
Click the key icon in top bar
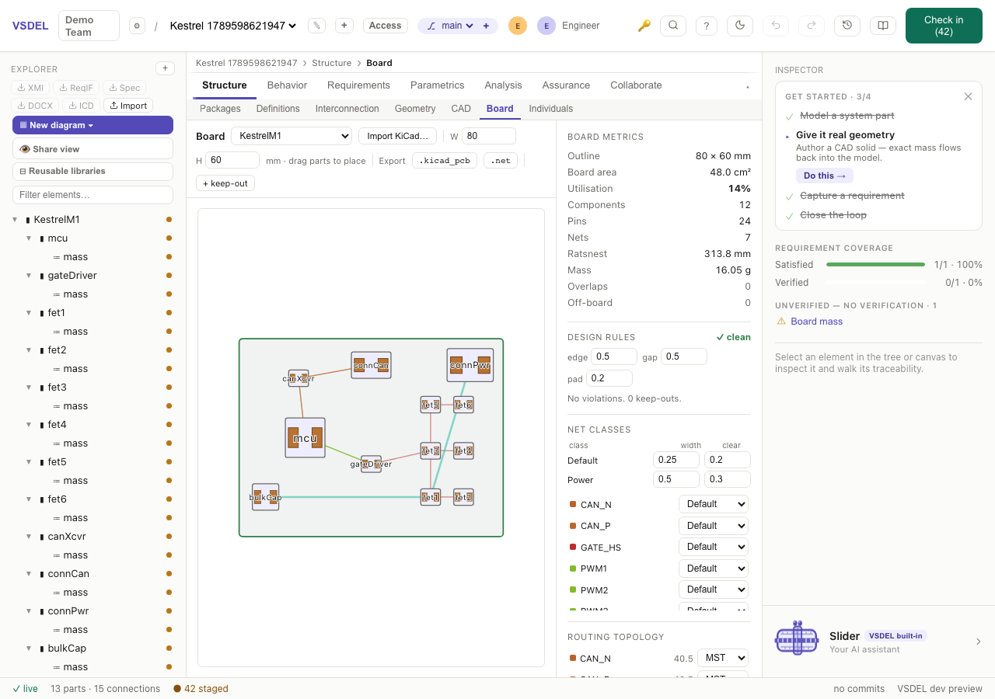coord(644,26)
